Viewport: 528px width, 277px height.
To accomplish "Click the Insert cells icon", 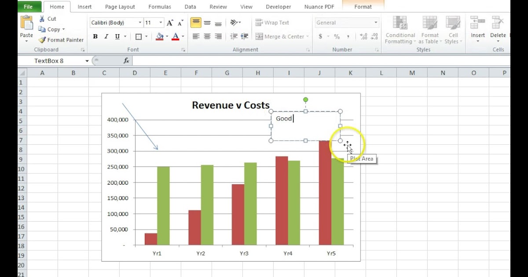I will pyautogui.click(x=478, y=23).
